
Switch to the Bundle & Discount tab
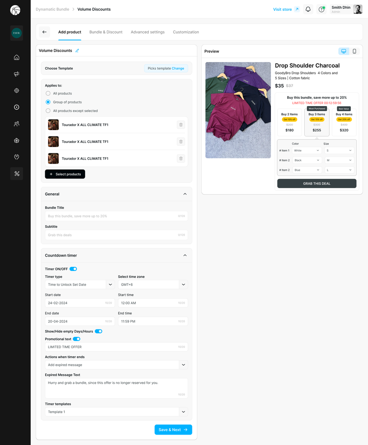click(106, 32)
